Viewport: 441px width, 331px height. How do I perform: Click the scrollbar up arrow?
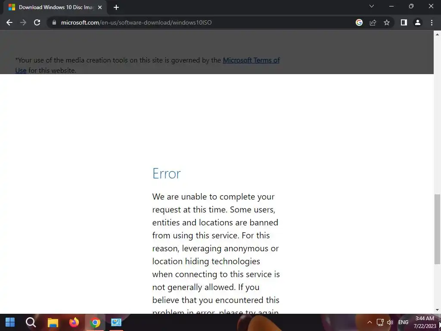pos(437,34)
